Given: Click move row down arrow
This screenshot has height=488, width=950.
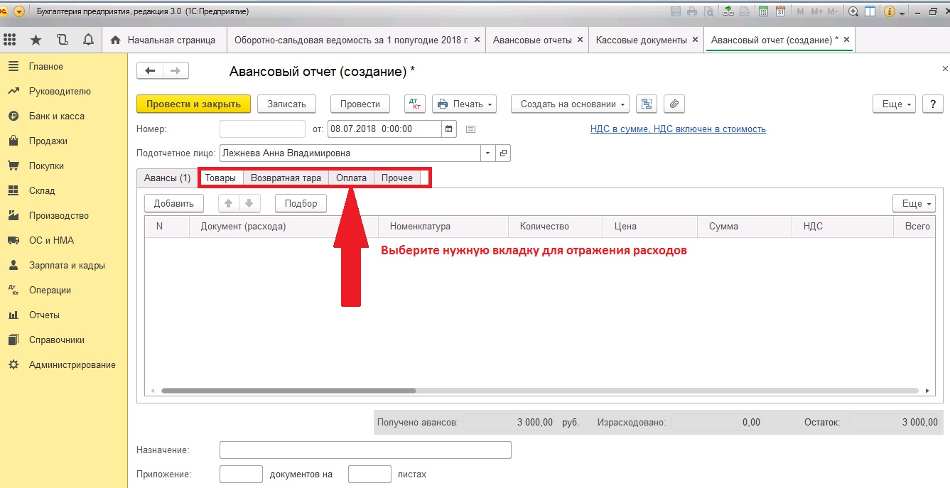Looking at the screenshot, I should (x=249, y=203).
